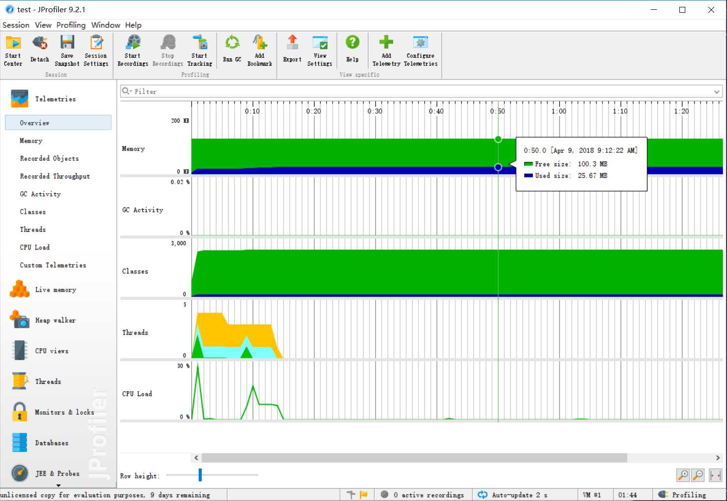Open the Window menu
The image size is (727, 501).
pos(105,25)
